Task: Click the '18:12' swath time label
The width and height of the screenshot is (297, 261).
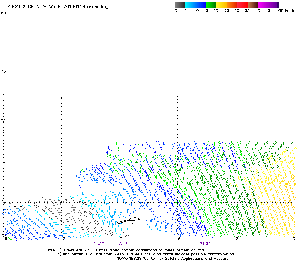Action: coord(122,244)
